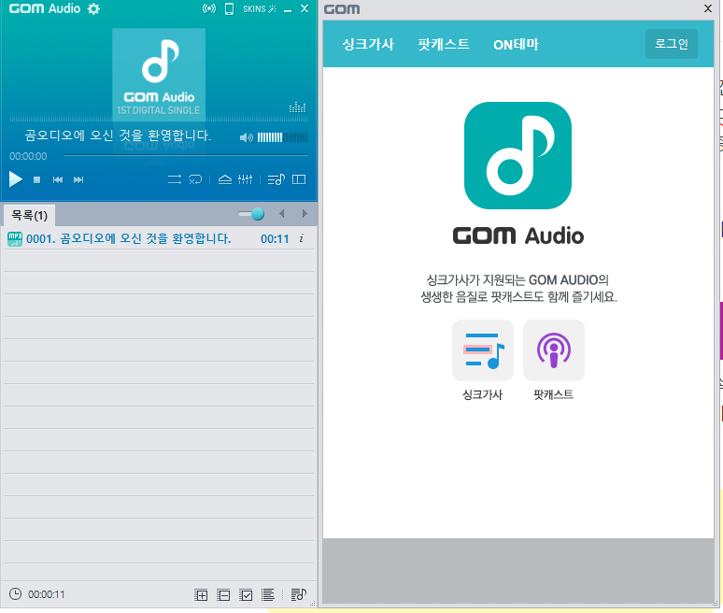
Task: Click the MP3 file type icon
Action: click(15, 239)
